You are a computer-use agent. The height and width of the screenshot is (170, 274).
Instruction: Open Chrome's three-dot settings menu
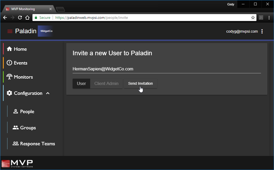(x=269, y=18)
